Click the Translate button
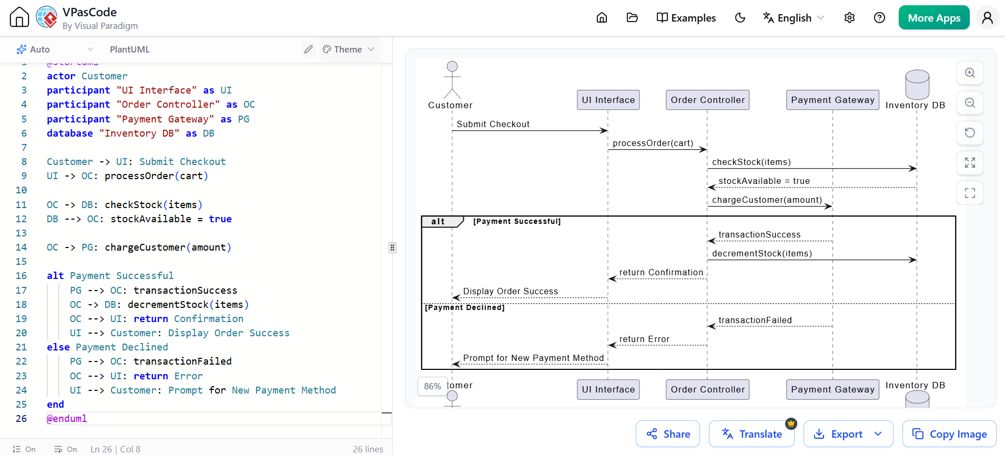The image size is (1005, 455). [752, 434]
